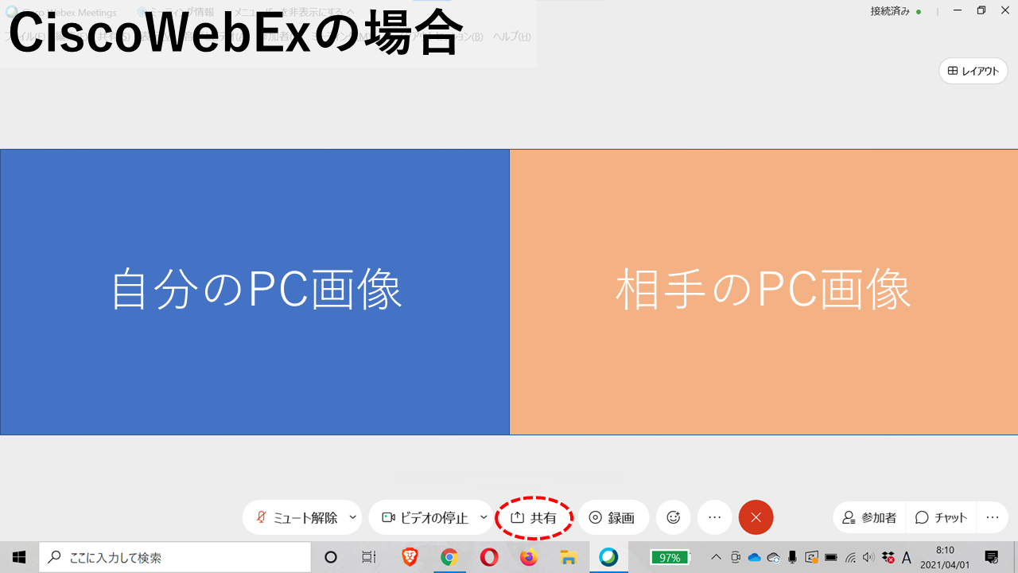Image resolution: width=1018 pixels, height=573 pixels.
Task: Launch Firefox from taskbar
Action: click(x=529, y=557)
